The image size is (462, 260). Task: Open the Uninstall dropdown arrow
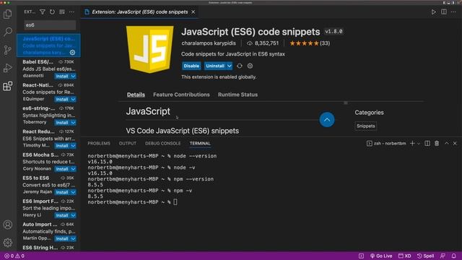230,66
